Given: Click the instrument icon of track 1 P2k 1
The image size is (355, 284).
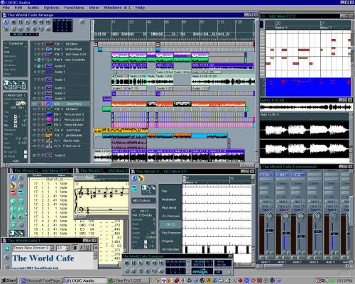Looking at the screenshot, I should pyautogui.click(x=49, y=44).
